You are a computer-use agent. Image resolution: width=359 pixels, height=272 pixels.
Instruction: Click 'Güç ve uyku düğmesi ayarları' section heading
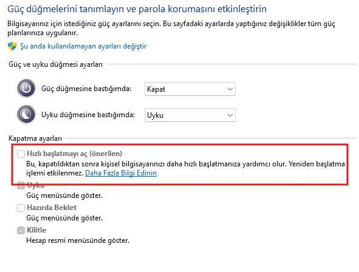tap(56, 64)
